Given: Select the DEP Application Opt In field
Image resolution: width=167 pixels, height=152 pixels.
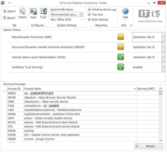Looking at the screenshot, I should (x=147, y=37).
